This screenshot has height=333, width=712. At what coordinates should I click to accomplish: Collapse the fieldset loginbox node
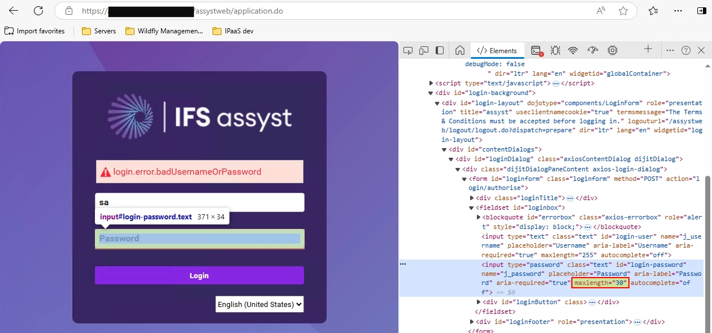[x=472, y=207]
